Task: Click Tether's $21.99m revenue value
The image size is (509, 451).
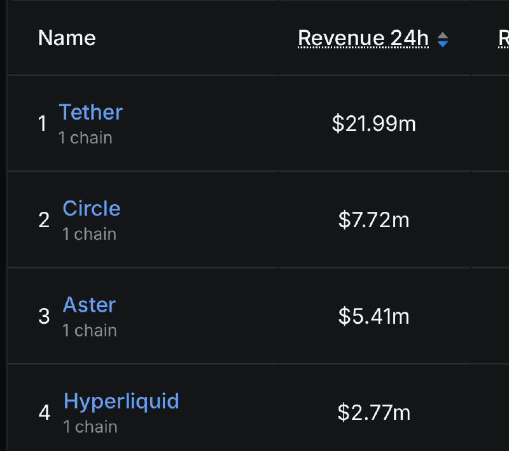Action: tap(373, 124)
